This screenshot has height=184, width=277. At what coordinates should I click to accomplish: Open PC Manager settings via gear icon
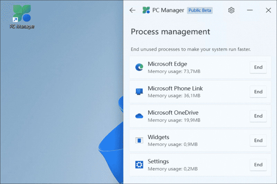pyautogui.click(x=231, y=10)
